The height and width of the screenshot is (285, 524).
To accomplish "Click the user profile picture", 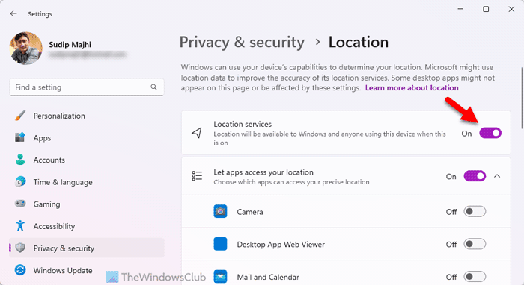I will coord(26,48).
